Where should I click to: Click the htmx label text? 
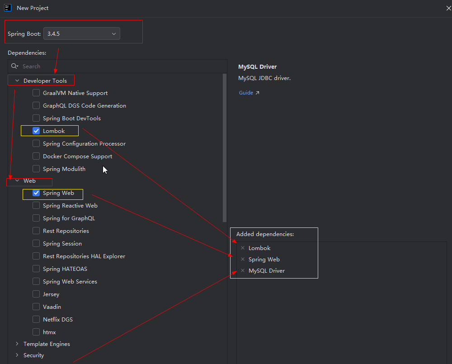point(49,332)
